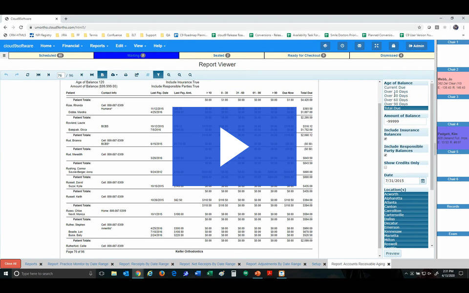Toggle Include Insurance Balances checkbox

385,139
